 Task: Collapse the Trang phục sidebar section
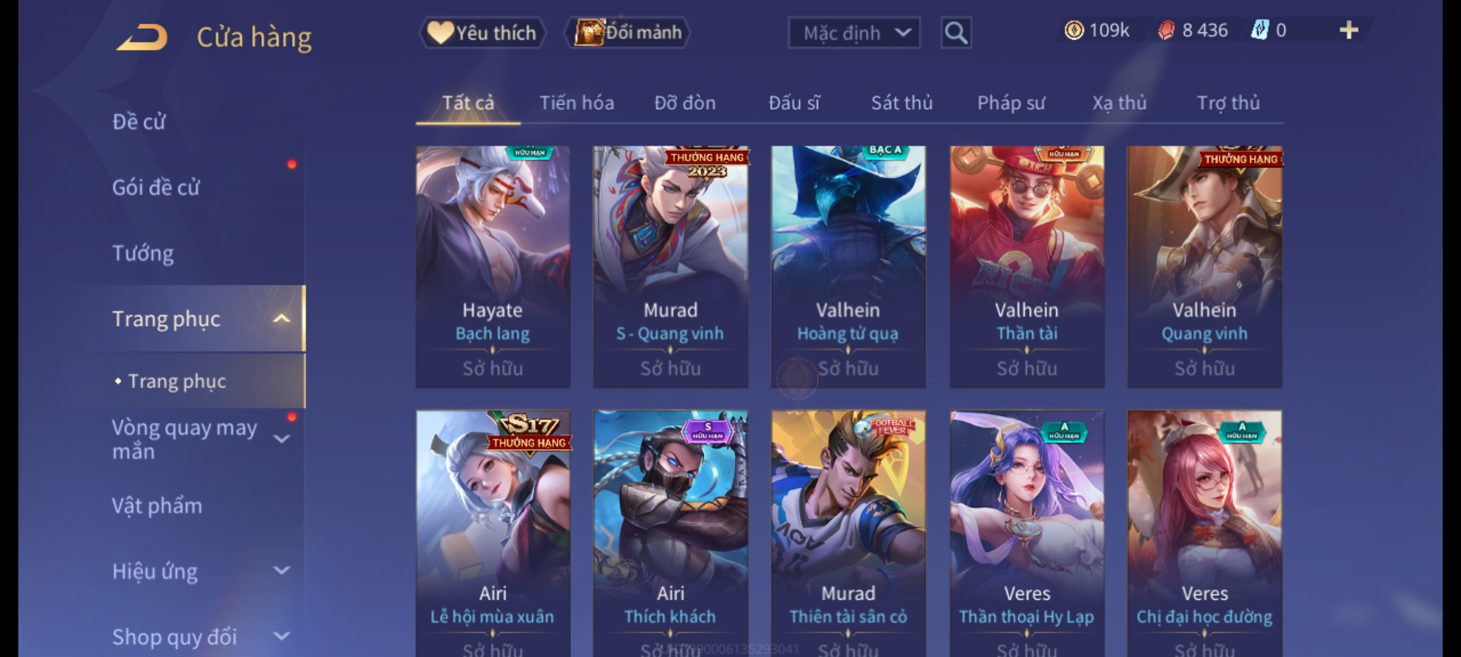281,319
